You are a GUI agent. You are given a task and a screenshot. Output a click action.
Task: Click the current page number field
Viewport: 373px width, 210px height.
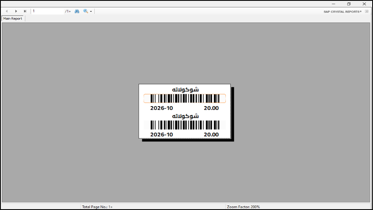click(x=48, y=11)
